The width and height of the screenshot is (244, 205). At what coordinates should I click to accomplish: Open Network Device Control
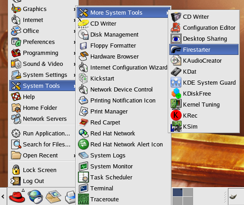tap(123, 89)
